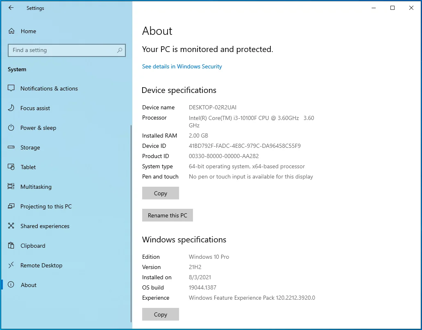Click the search magnifier icon
This screenshot has height=330, width=422.
pos(120,50)
